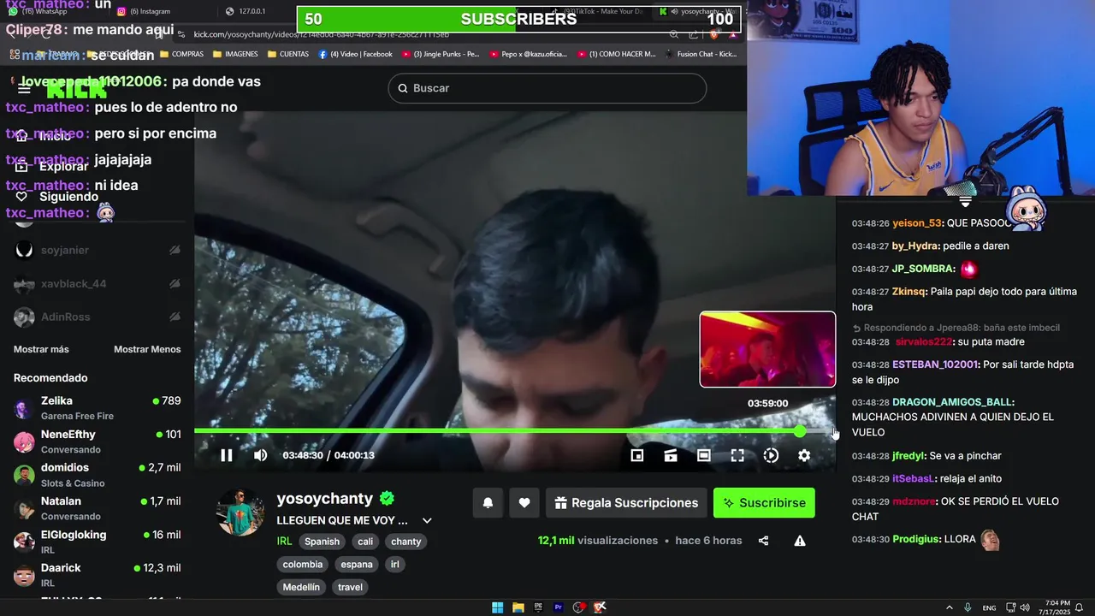The image size is (1095, 616).
Task: Open Daarick recommended channel
Action: pyautogui.click(x=98, y=575)
